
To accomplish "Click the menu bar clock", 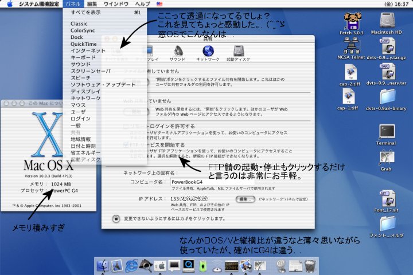I will pos(396,4).
